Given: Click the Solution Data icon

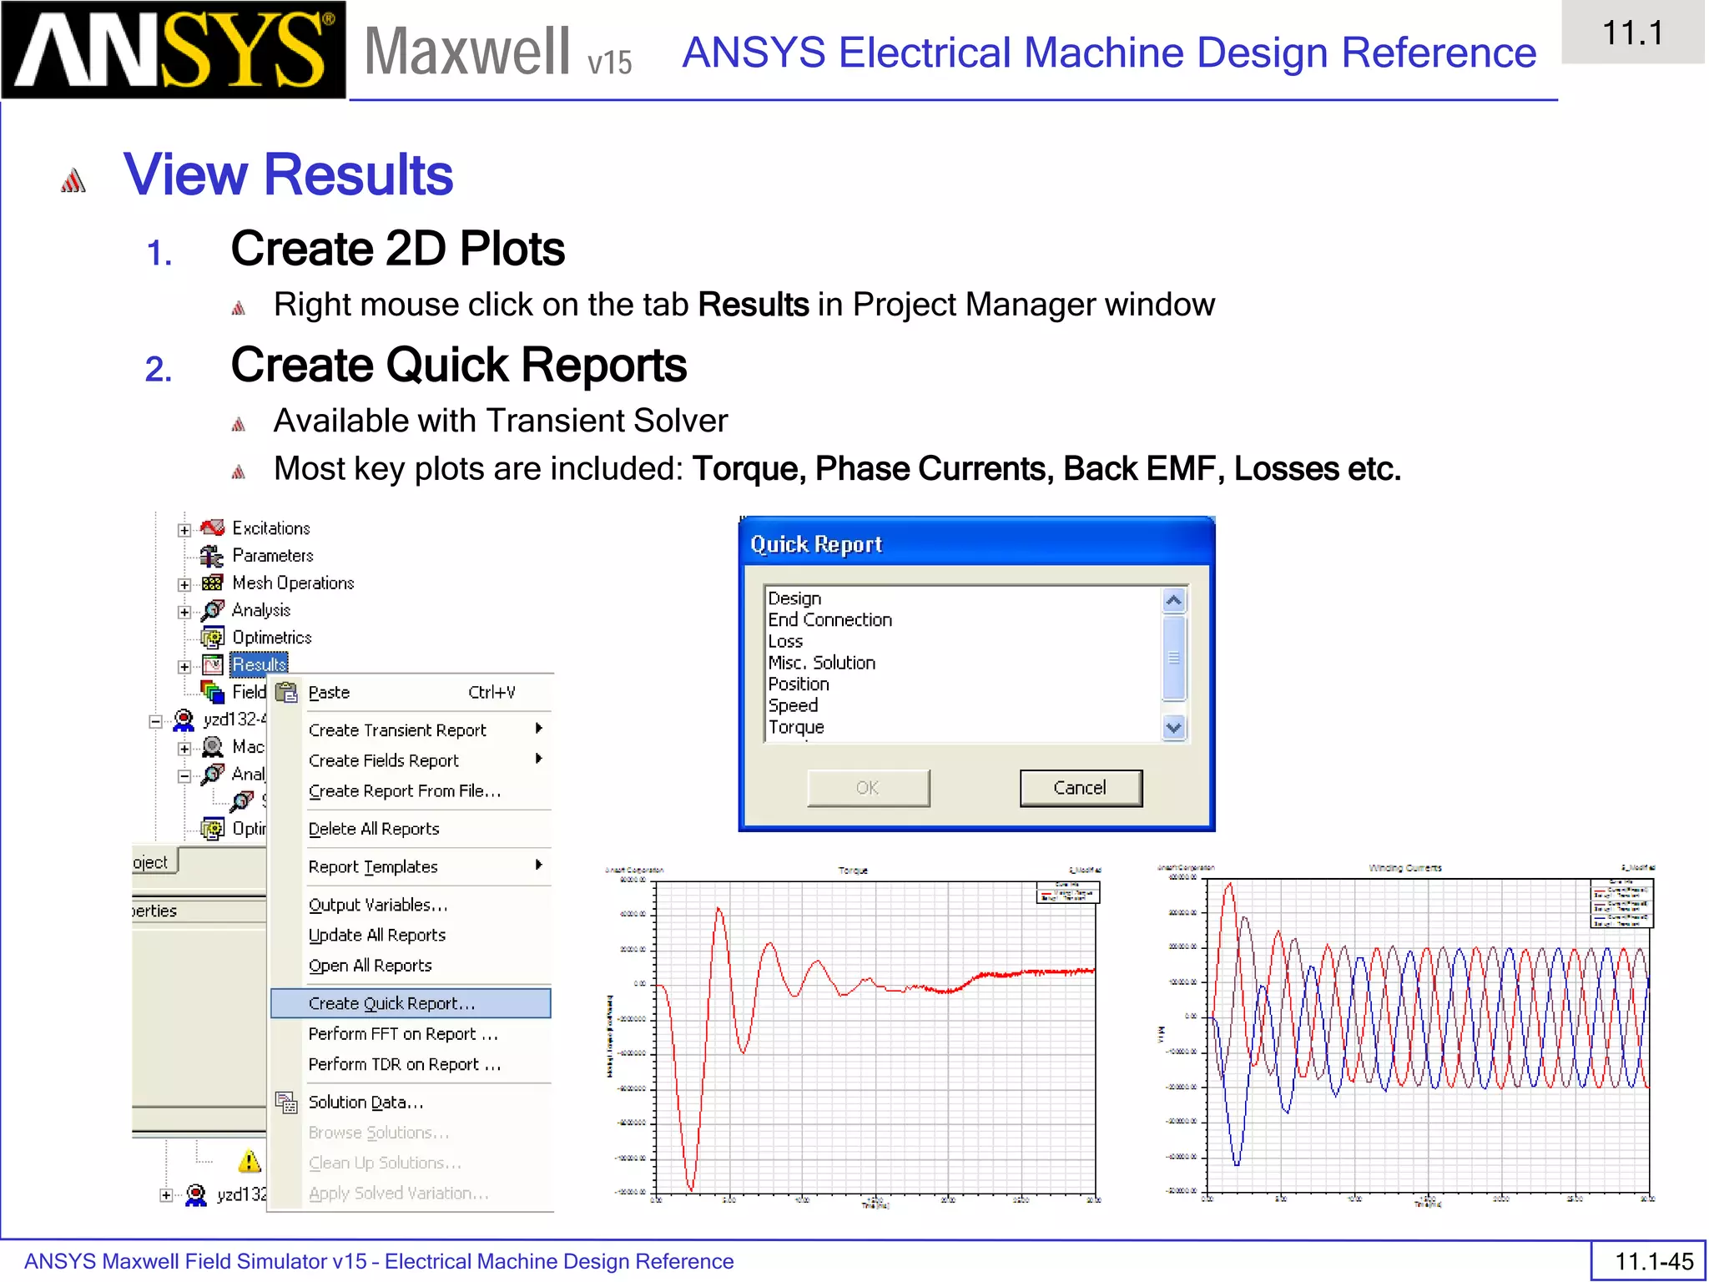Looking at the screenshot, I should click(286, 1103).
